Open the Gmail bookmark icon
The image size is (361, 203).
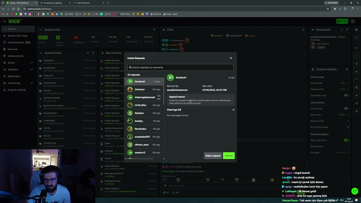click(x=3, y=14)
